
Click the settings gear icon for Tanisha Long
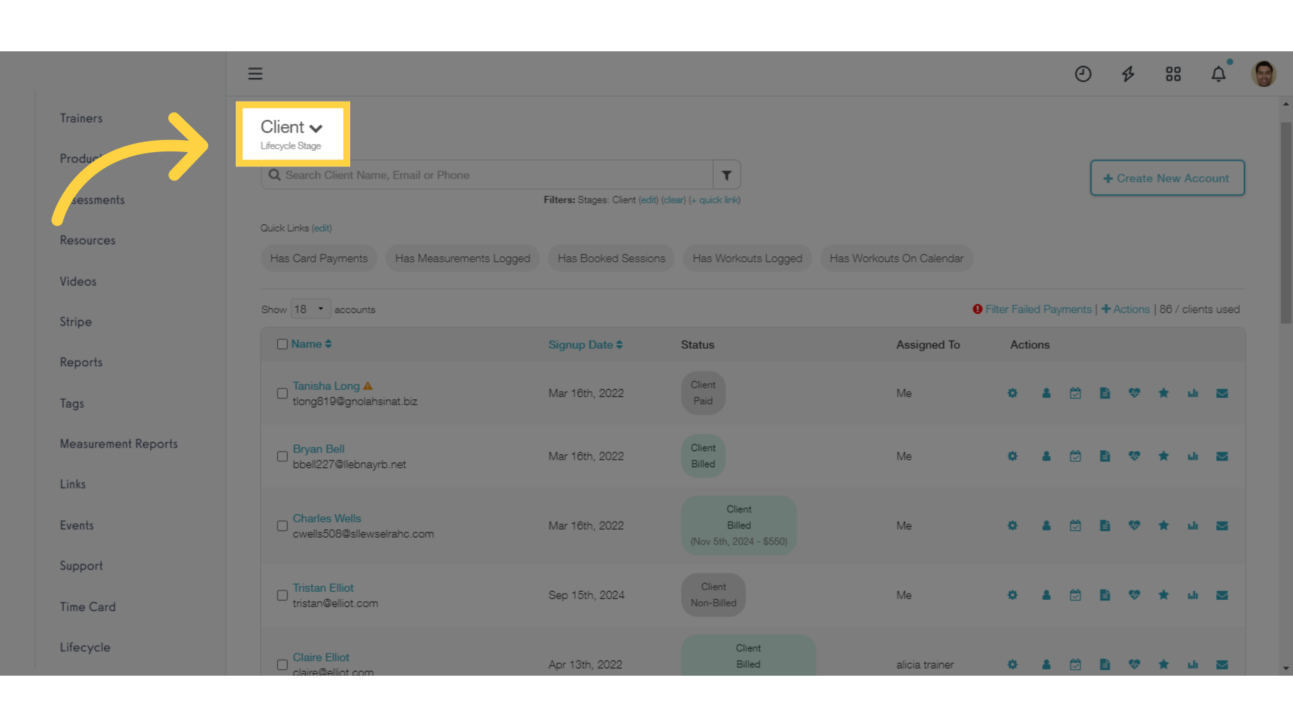tap(1012, 393)
